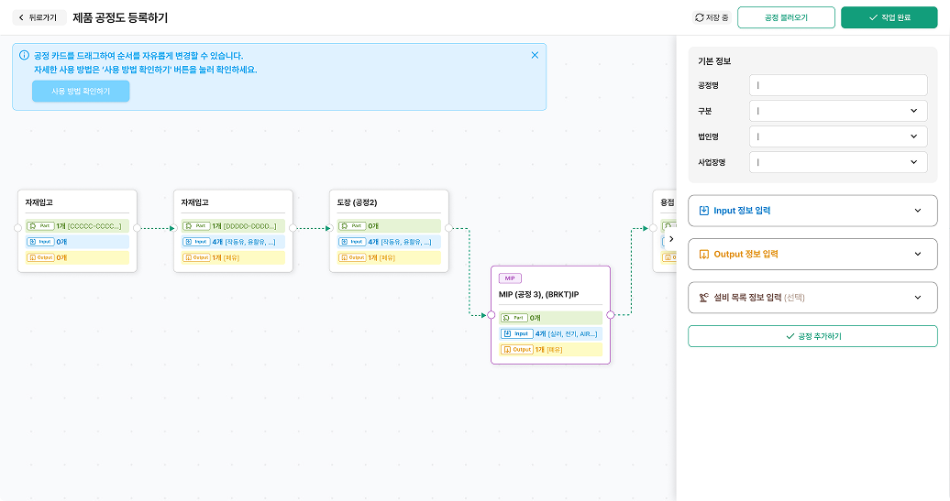Click the green 작업 완료 button

pos(889,17)
